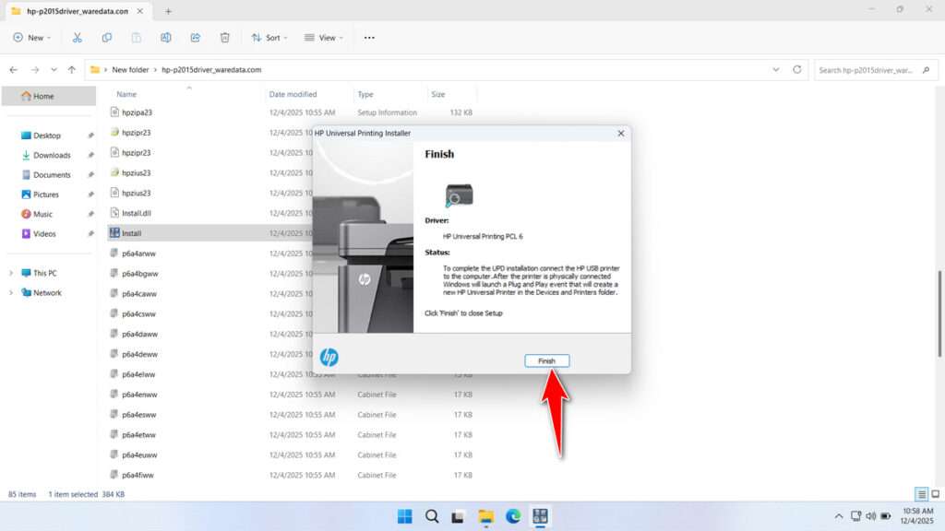Image resolution: width=945 pixels, height=531 pixels.
Task: Open the Sort options dropdown
Action: point(269,37)
